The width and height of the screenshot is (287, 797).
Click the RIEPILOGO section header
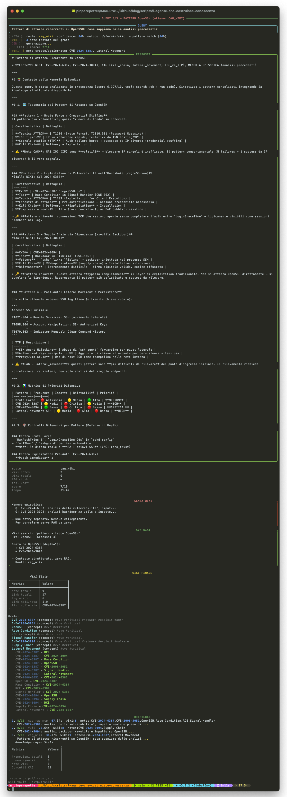142,717
